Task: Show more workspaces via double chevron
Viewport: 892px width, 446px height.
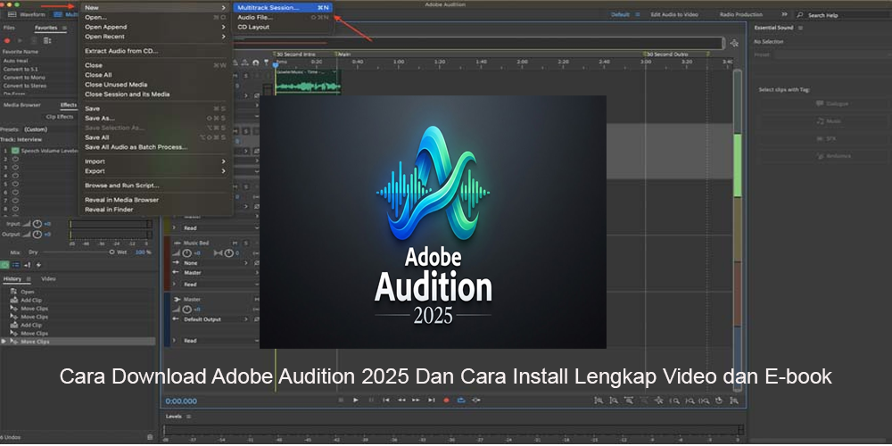Action: pyautogui.click(x=784, y=15)
